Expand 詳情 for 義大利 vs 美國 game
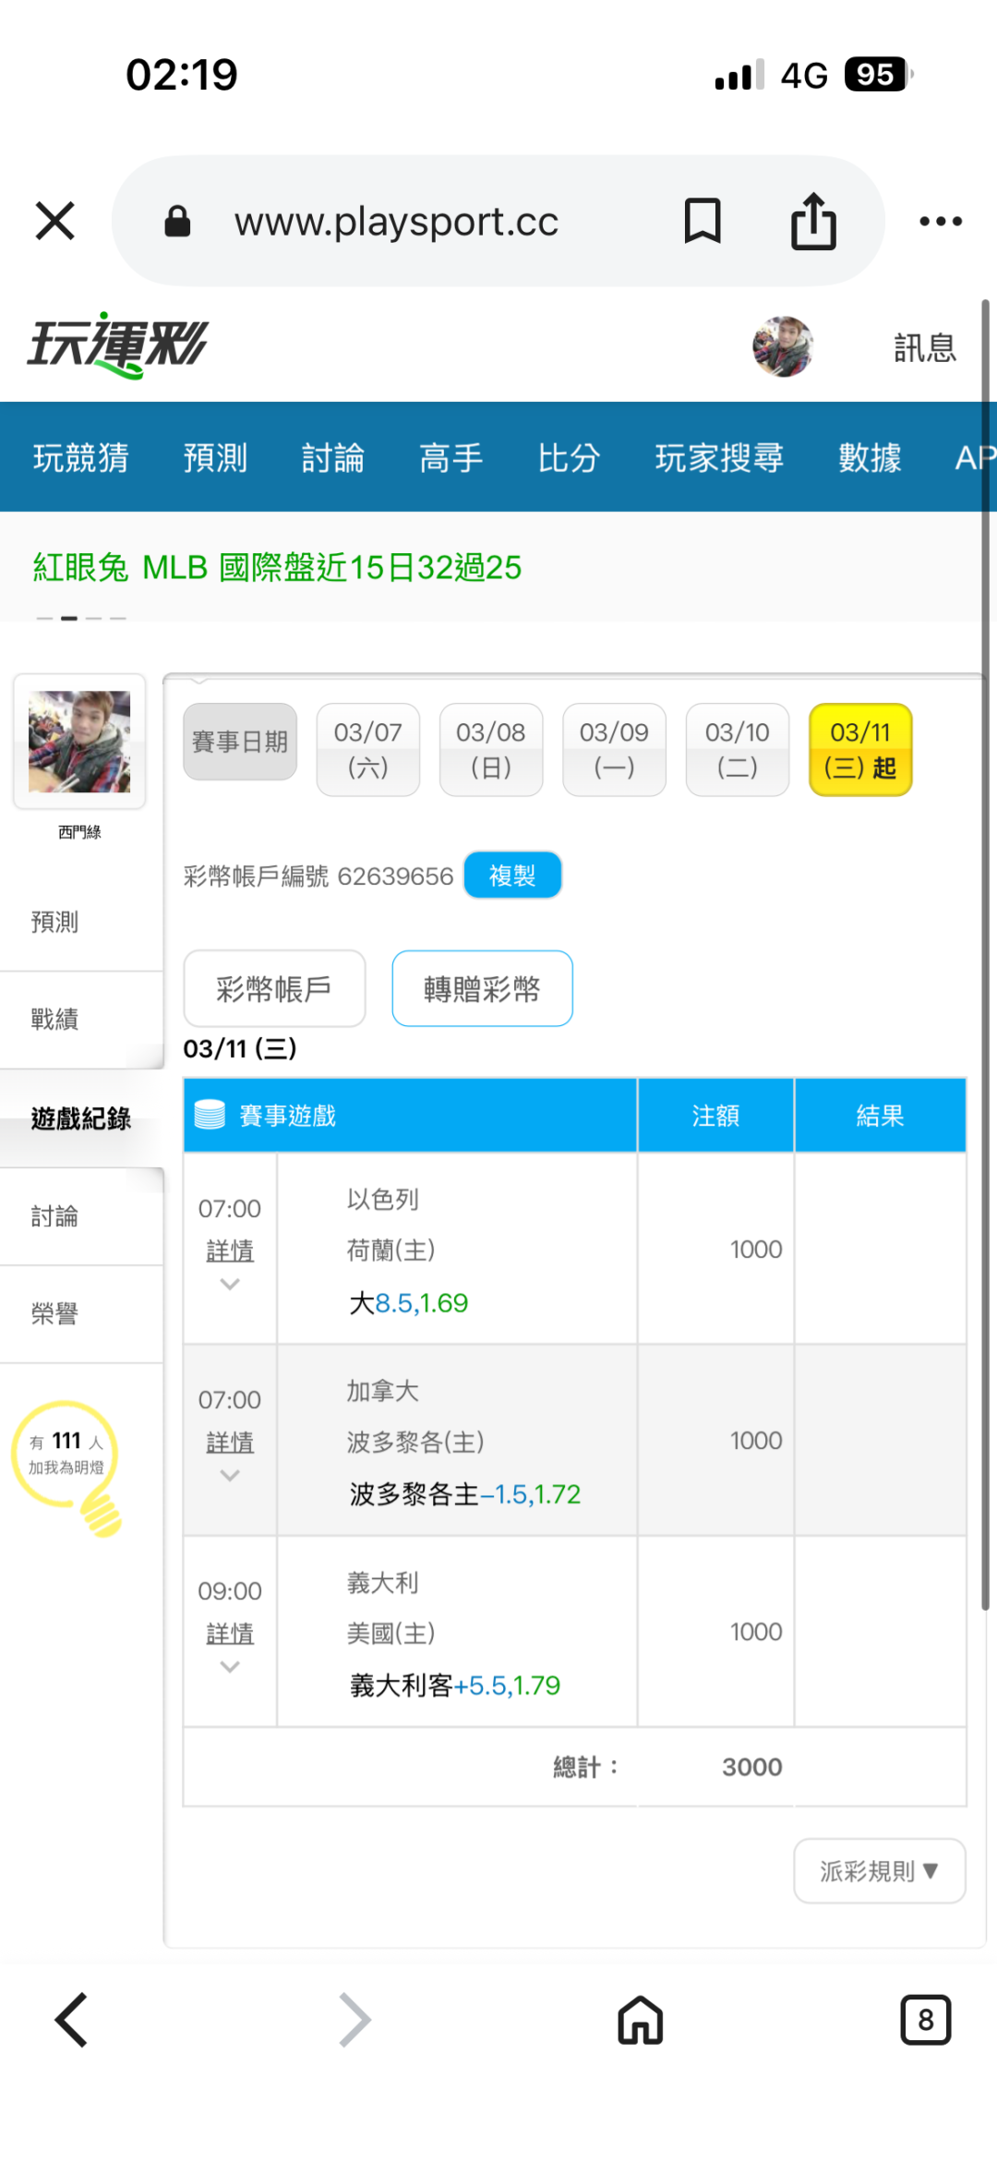This screenshot has width=997, height=2162. click(230, 1634)
